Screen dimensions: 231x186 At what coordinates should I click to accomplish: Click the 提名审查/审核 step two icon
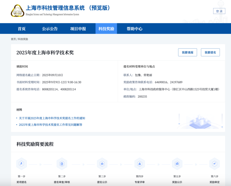62,164
